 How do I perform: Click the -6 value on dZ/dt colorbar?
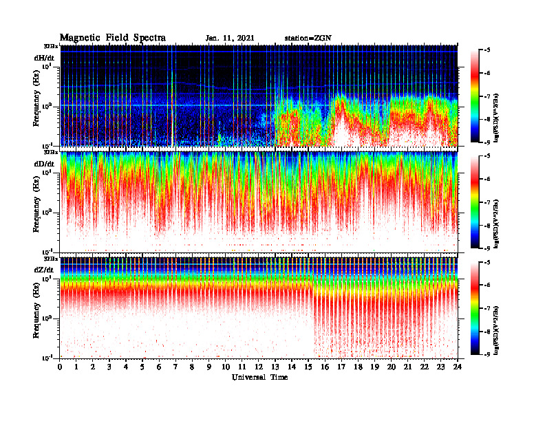487,285
